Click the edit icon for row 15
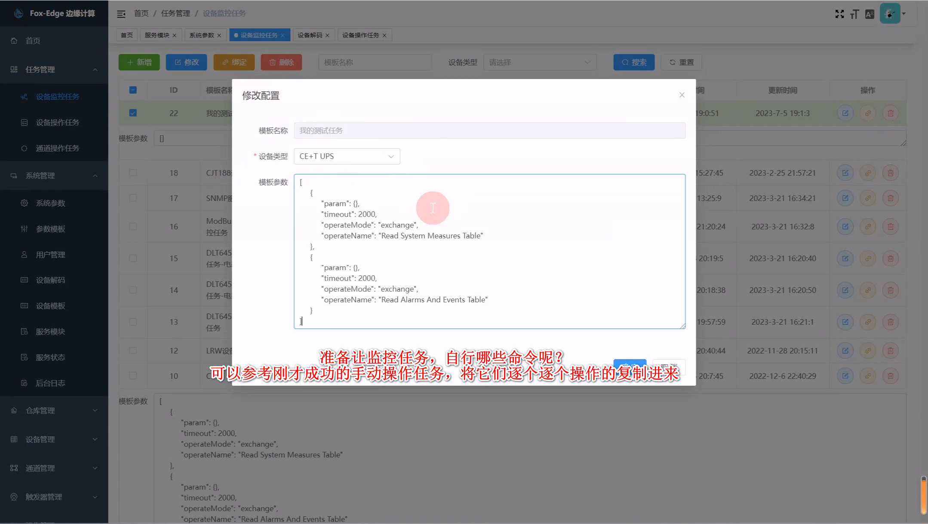The height and width of the screenshot is (524, 928). 845,259
